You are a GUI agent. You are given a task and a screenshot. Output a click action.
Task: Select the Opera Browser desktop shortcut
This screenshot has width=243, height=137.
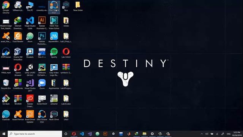click(x=18, y=70)
